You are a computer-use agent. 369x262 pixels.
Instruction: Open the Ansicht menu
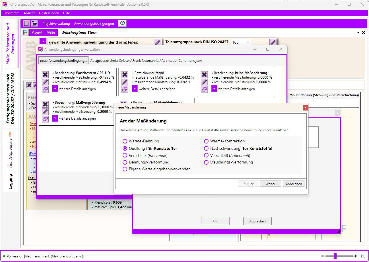29,13
